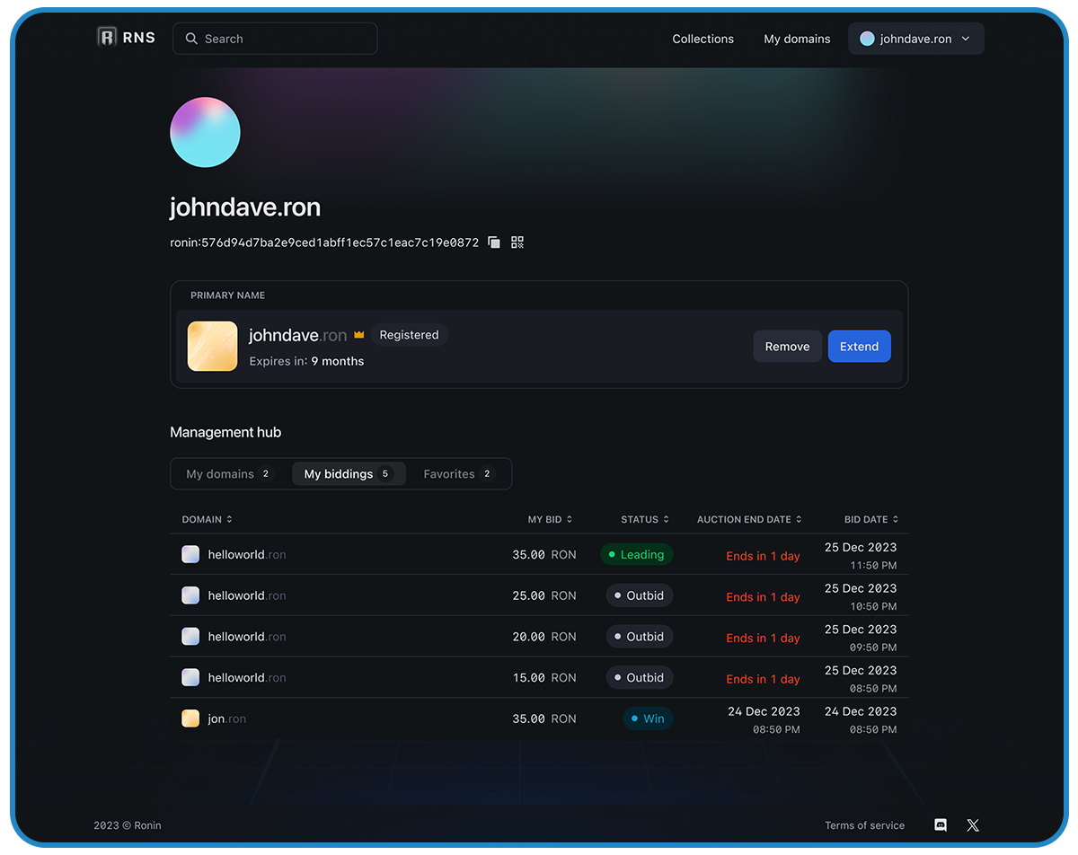Sort by STATUS column
This screenshot has width=1078, height=855.
(x=645, y=519)
